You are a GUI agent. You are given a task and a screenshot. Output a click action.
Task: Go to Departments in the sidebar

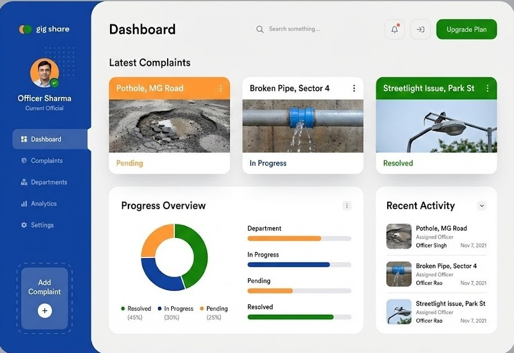pyautogui.click(x=49, y=182)
